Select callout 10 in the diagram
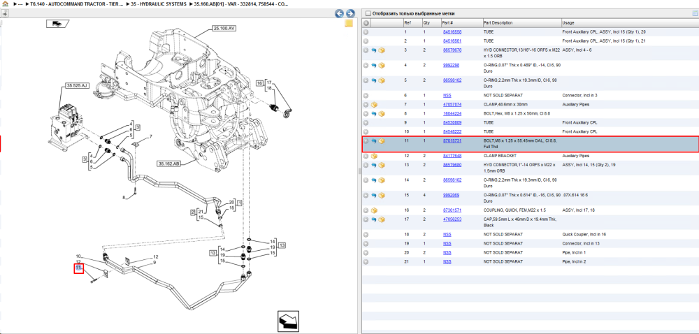Viewport: 699px width, 334px height. point(78,256)
